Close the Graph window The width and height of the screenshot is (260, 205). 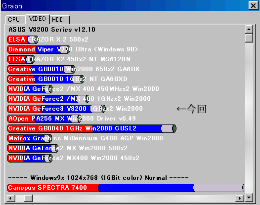pyautogui.click(x=253, y=6)
